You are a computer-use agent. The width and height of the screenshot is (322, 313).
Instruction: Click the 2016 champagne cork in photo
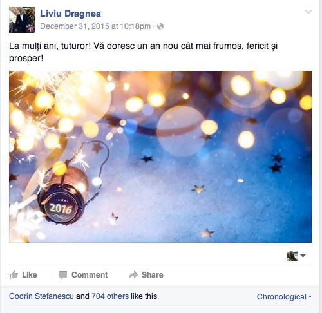tap(61, 204)
